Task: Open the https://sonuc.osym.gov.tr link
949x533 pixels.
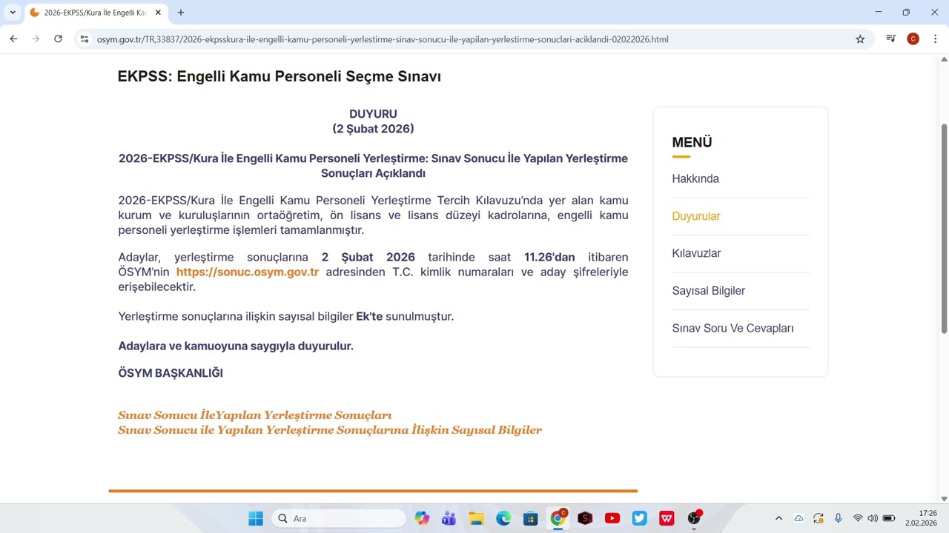Action: tap(248, 272)
